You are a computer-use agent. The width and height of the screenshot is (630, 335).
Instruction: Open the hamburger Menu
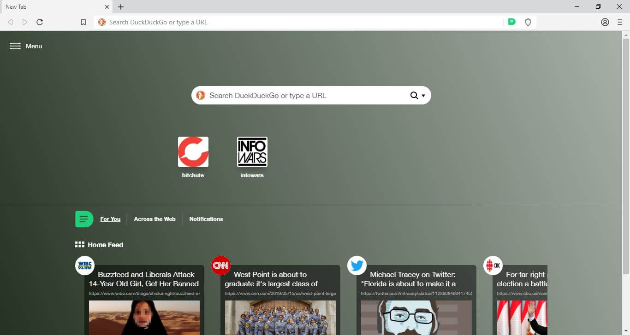(26, 46)
